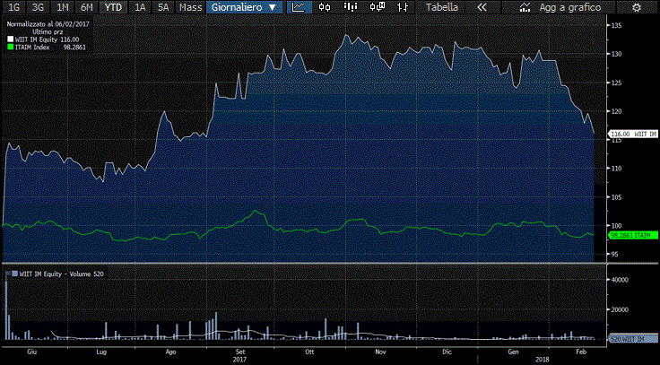The image size is (660, 365).
Task: Toggle the green ITAIM Index legend marker
Action: point(10,48)
